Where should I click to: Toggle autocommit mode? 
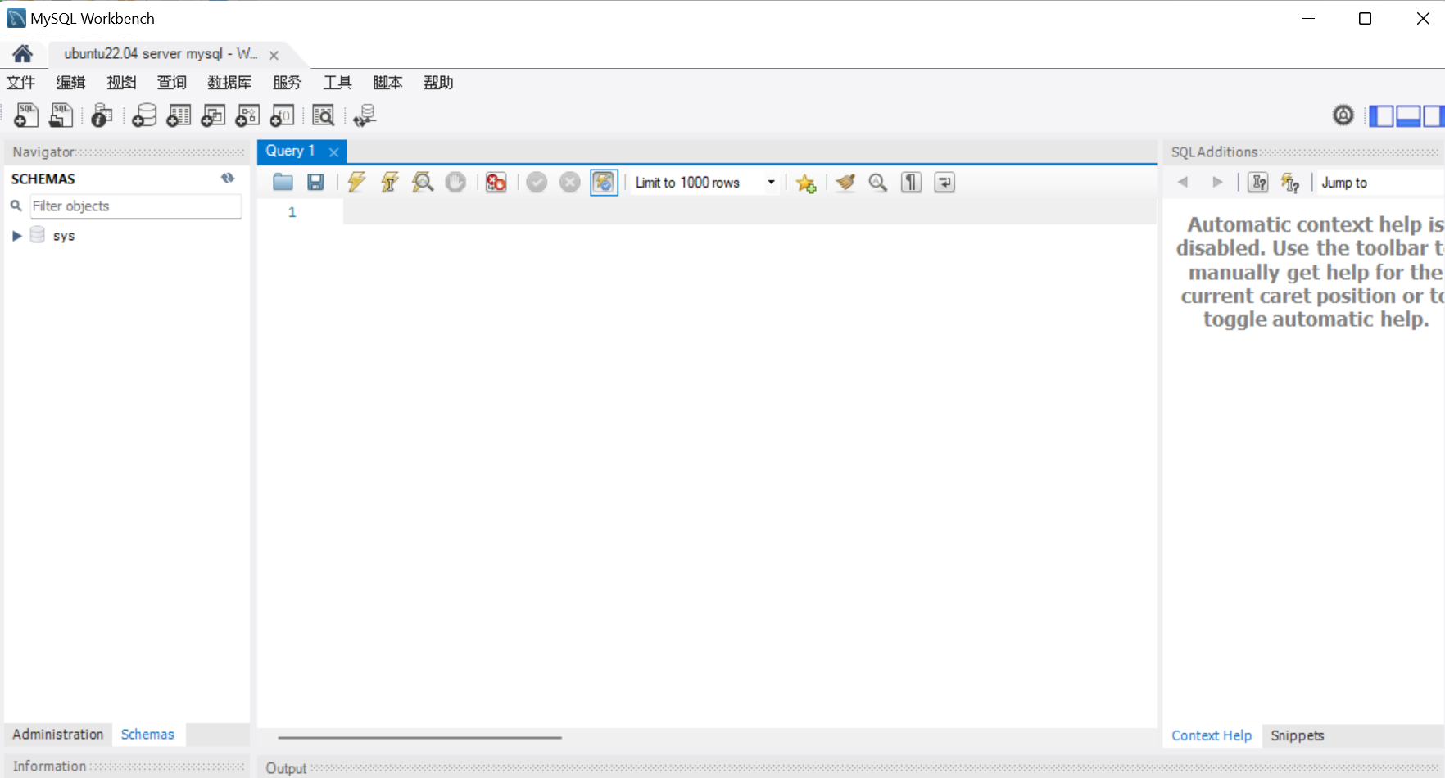tap(603, 182)
